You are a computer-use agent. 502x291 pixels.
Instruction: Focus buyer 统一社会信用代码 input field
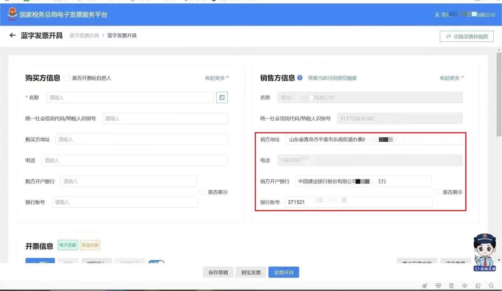[x=165, y=119]
